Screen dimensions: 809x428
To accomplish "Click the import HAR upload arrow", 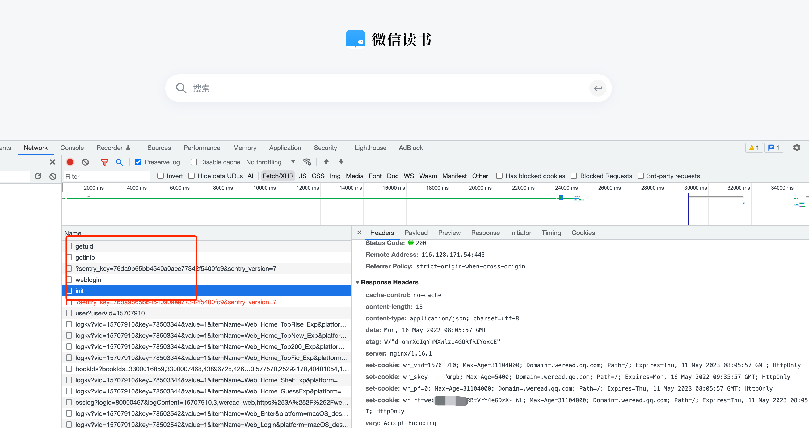I will 326,162.
